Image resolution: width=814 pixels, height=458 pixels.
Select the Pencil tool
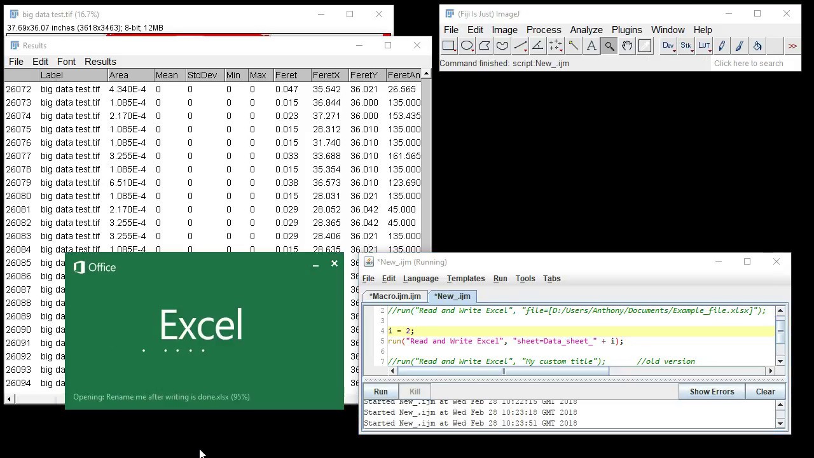point(722,46)
